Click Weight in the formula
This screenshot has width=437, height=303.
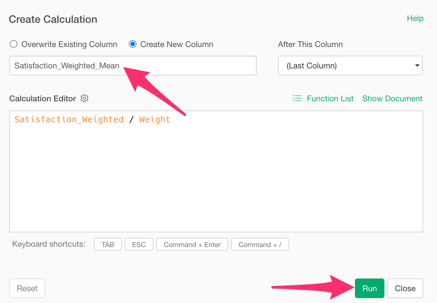click(155, 119)
